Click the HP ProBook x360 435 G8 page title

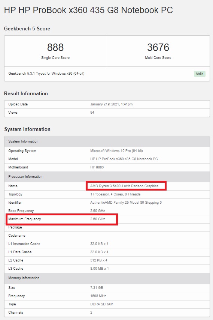(88, 10)
